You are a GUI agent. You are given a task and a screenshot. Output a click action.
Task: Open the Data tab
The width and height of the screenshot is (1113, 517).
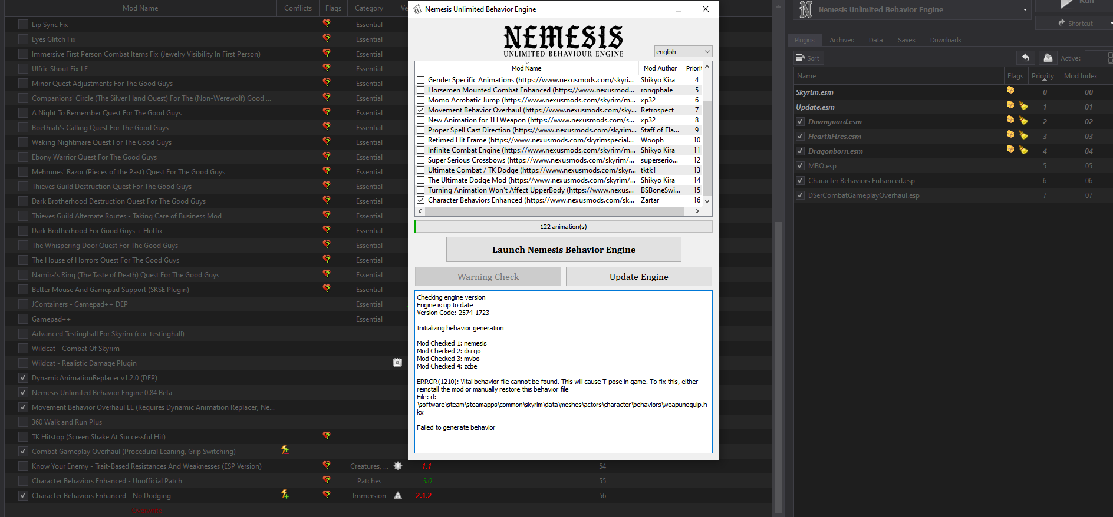pos(875,40)
